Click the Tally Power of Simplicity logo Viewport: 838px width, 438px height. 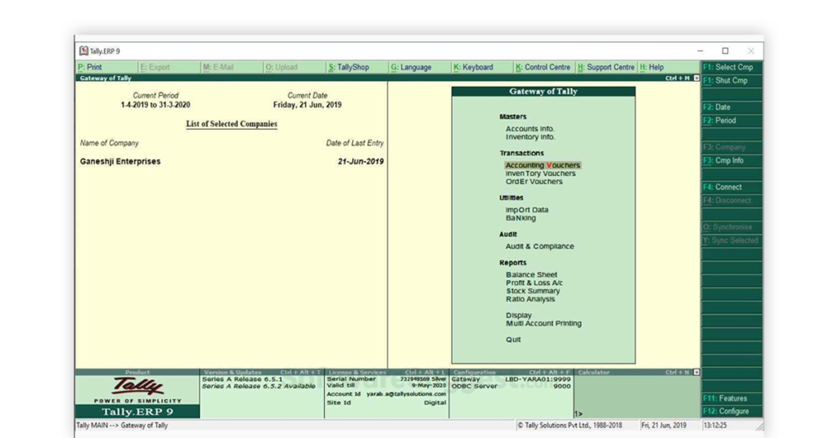(137, 390)
